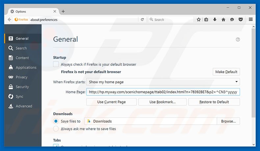
Task: Minimize the Firefox window
Action: 228,8
